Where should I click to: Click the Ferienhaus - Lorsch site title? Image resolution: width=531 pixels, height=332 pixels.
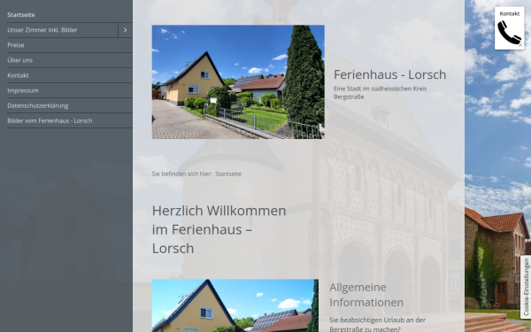(389, 74)
